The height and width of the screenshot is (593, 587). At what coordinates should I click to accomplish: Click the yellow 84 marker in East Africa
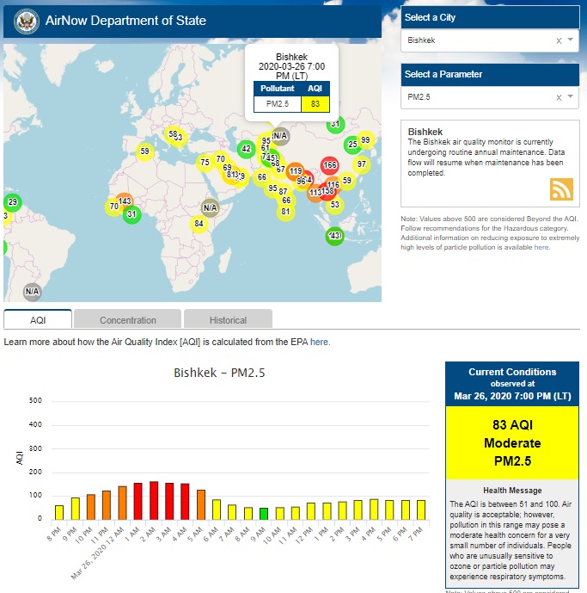[199, 224]
